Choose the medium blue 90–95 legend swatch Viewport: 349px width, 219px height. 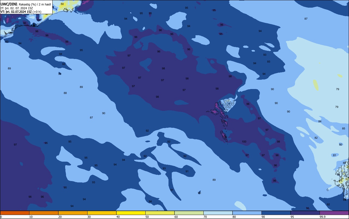[276, 213]
